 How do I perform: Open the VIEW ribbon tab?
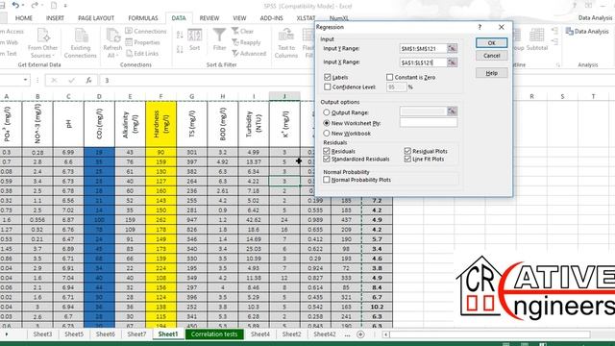coord(239,18)
